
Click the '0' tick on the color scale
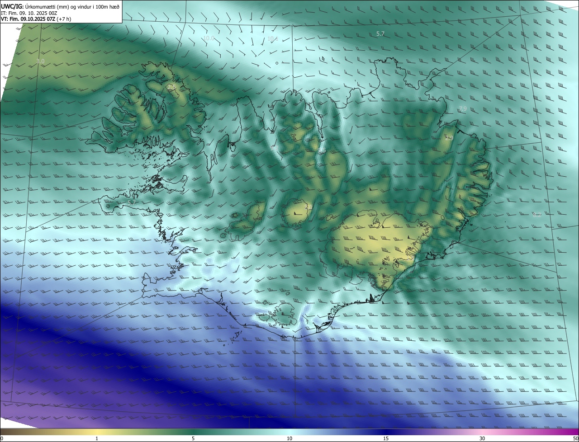(1, 438)
